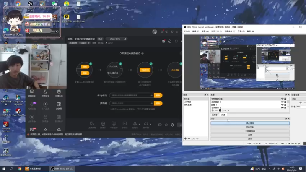The width and height of the screenshot is (306, 172).
Task: Click the message icon with red notification
Action: pyautogui.click(x=162, y=32)
